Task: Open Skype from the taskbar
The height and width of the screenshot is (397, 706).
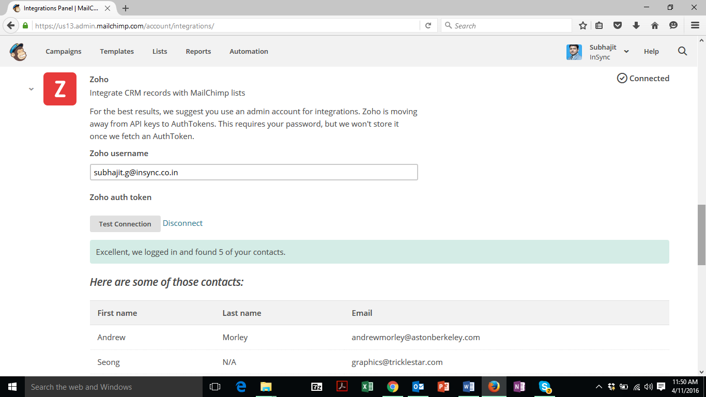Action: point(545,387)
